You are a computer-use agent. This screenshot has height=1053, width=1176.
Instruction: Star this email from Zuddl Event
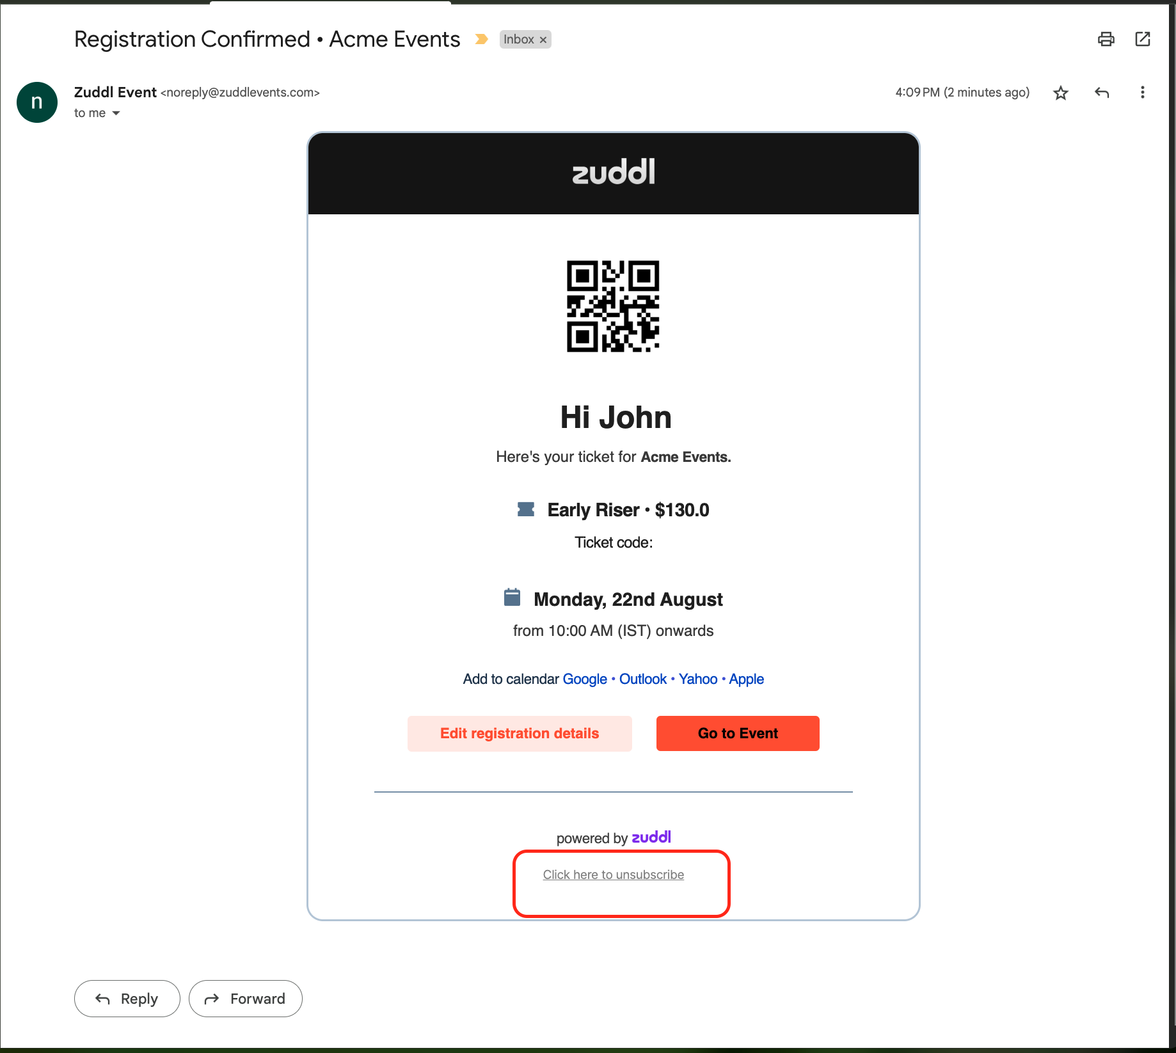[x=1061, y=93]
